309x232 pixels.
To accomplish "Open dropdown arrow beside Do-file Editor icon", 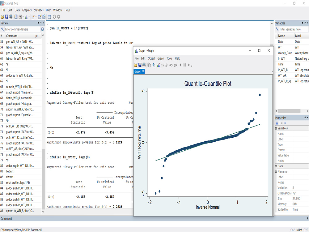I will (36, 17).
